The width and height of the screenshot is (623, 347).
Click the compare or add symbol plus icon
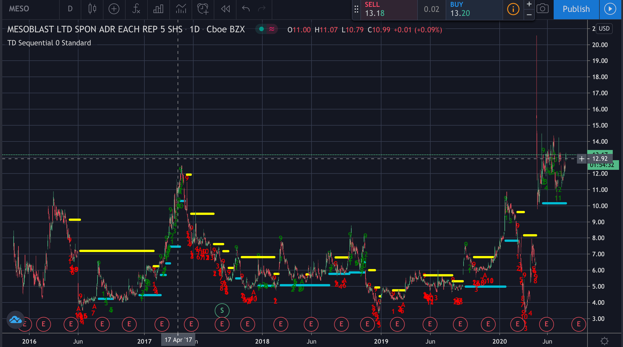[114, 9]
